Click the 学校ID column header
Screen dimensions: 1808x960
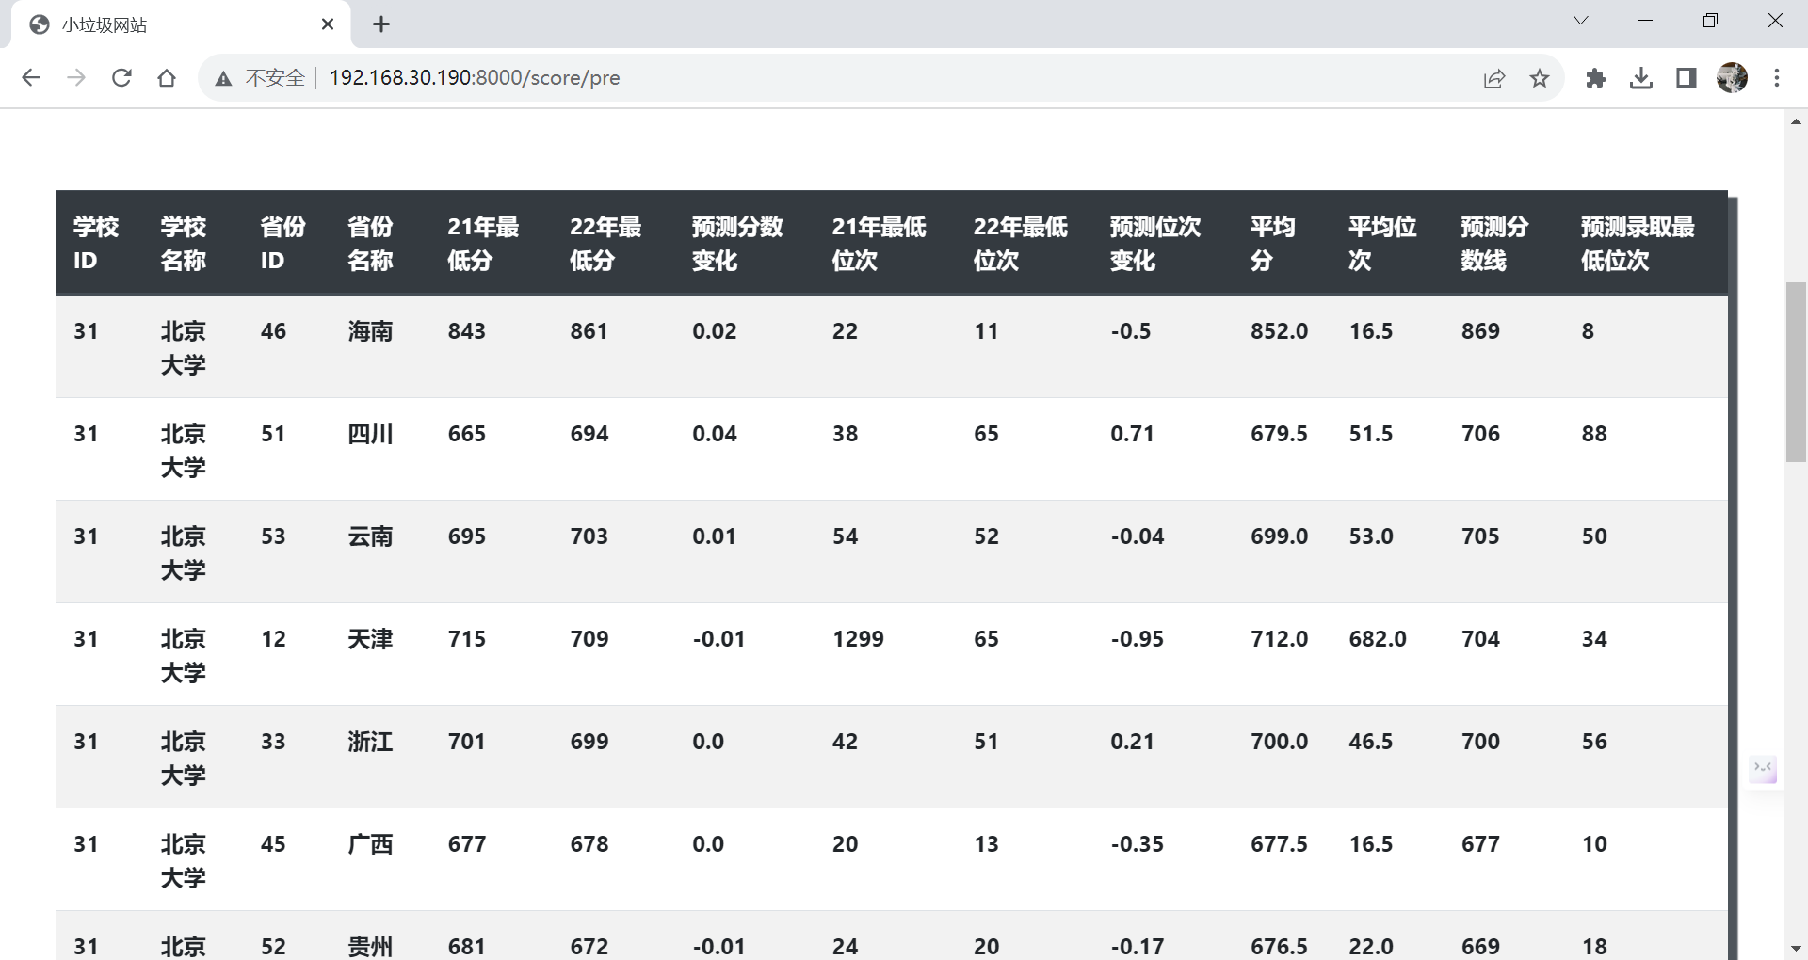coord(96,244)
